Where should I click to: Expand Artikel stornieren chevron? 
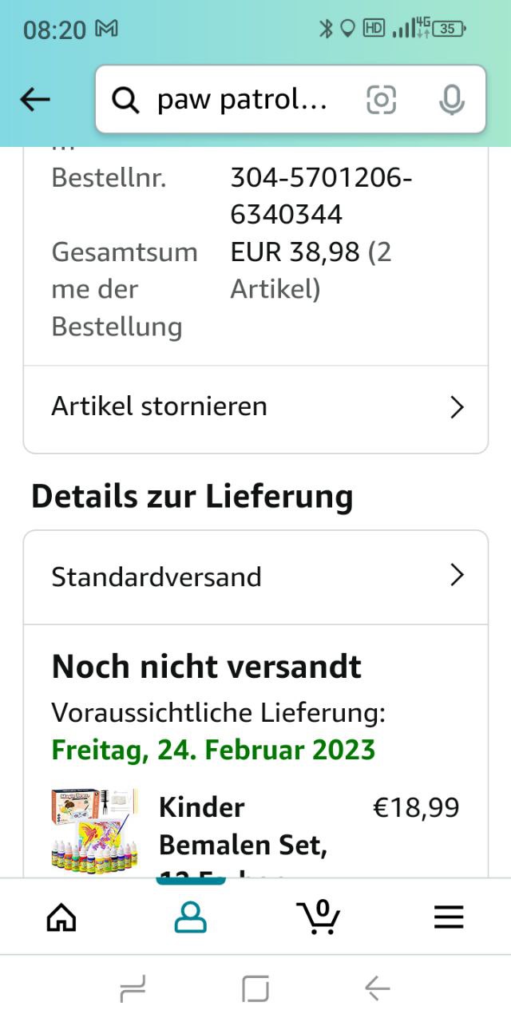pyautogui.click(x=457, y=407)
